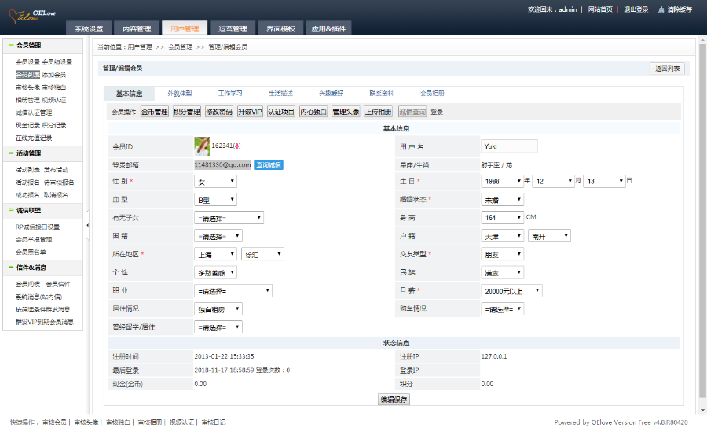Click the pink female gender icon
This screenshot has height=431, width=707.
(237, 146)
